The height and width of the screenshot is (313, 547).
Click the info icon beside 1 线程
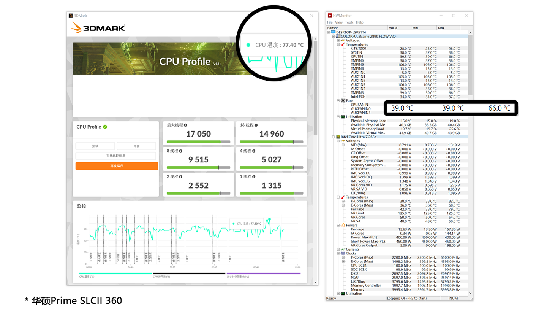[x=254, y=177]
